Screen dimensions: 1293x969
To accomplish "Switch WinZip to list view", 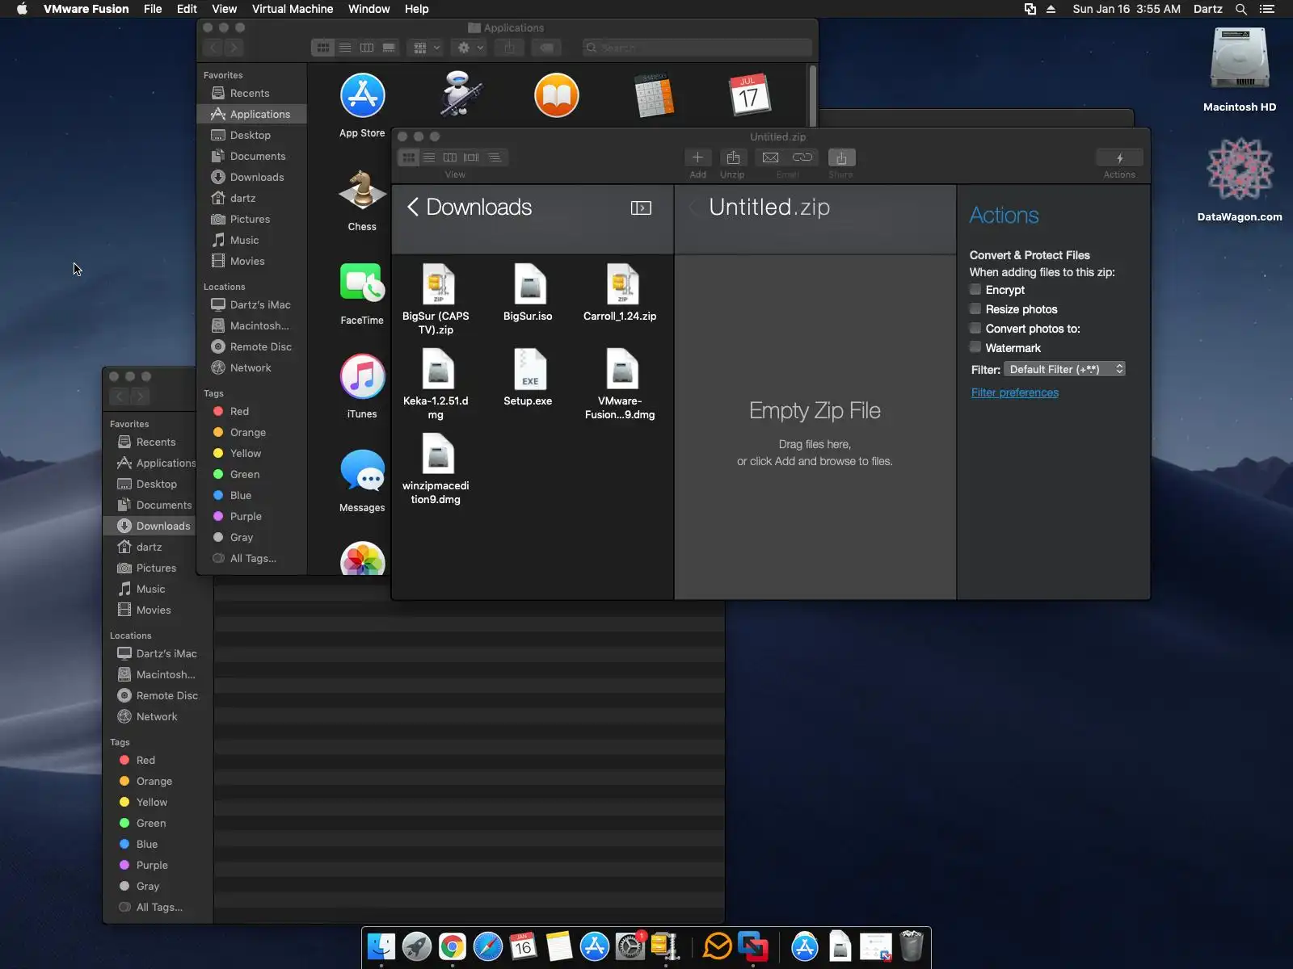I will point(429,157).
